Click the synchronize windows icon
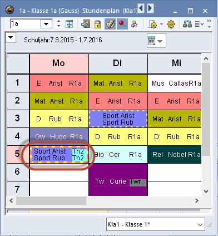 point(187,24)
